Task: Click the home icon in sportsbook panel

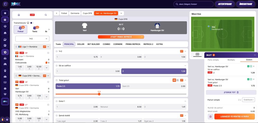Action: [19, 15]
